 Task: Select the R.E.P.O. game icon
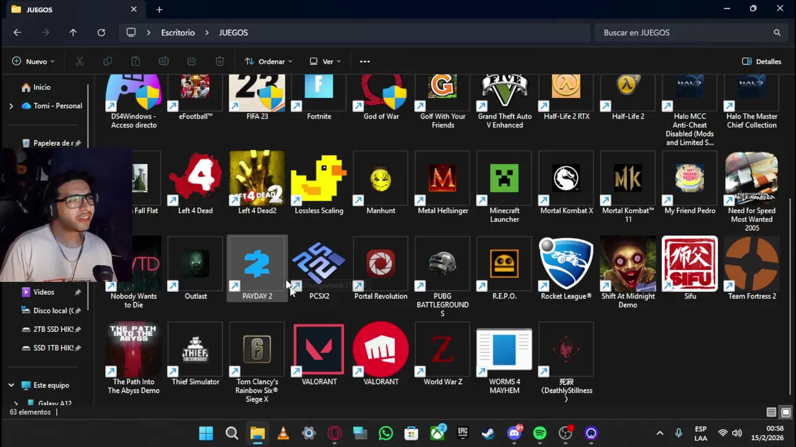coord(504,264)
